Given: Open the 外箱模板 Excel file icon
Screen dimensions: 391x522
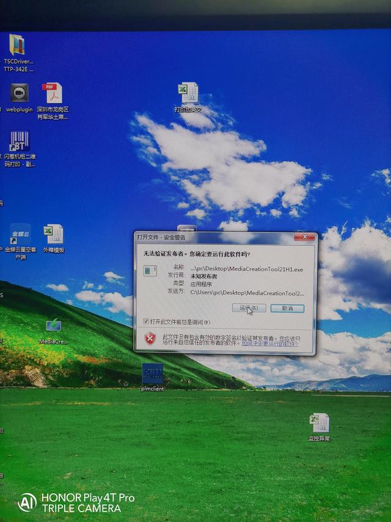Looking at the screenshot, I should [x=53, y=234].
